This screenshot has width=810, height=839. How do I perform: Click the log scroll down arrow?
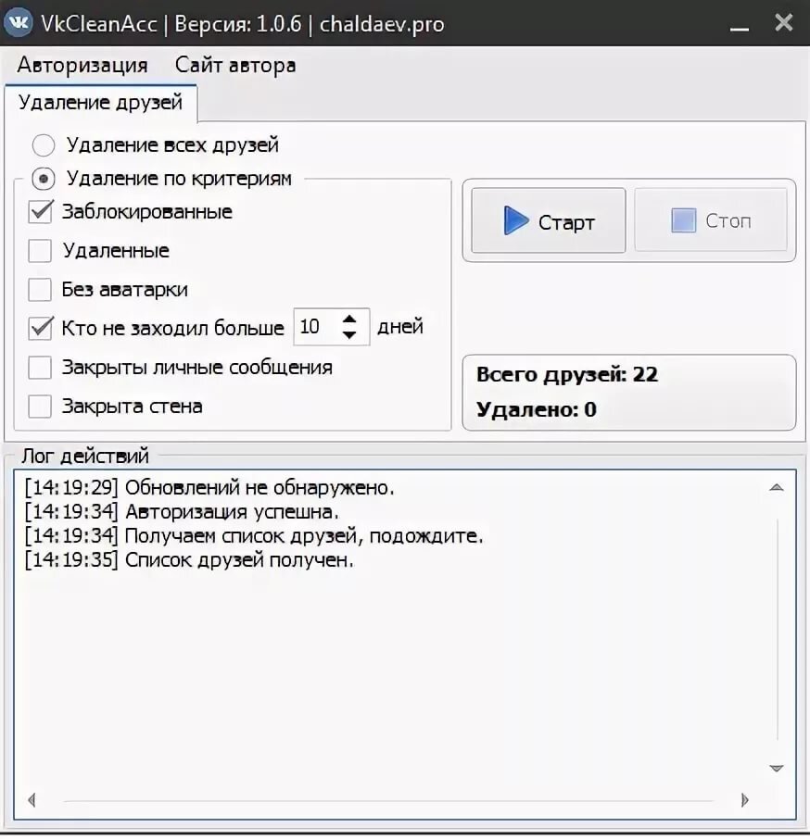click(x=777, y=769)
